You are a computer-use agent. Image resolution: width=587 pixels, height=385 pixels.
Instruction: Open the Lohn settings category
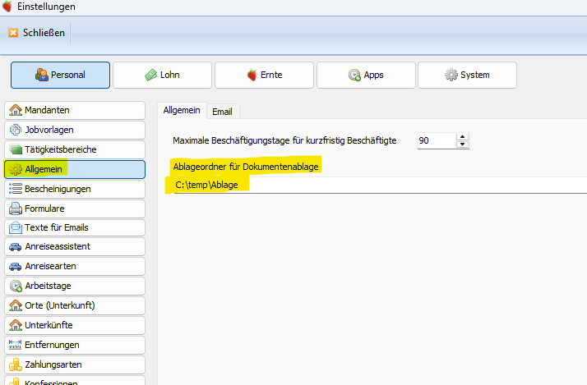point(161,75)
